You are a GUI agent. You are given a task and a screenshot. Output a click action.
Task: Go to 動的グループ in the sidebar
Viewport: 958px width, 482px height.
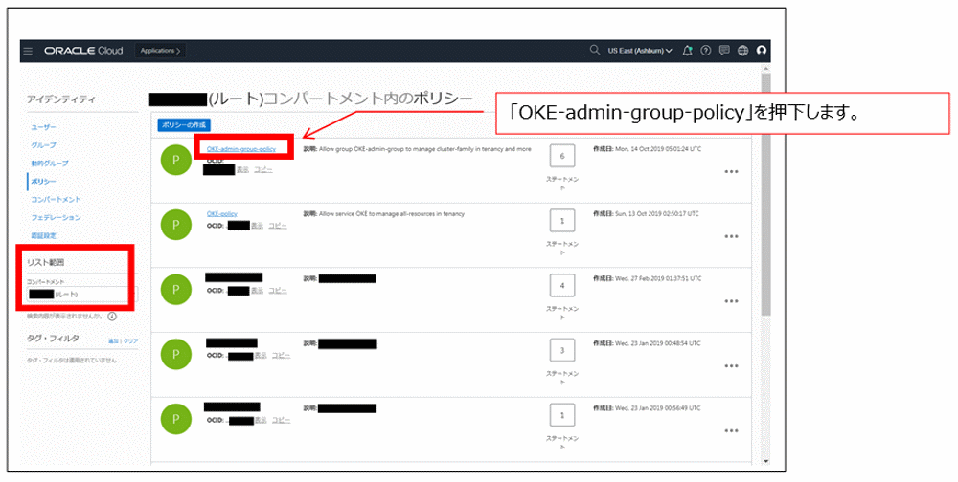[50, 164]
